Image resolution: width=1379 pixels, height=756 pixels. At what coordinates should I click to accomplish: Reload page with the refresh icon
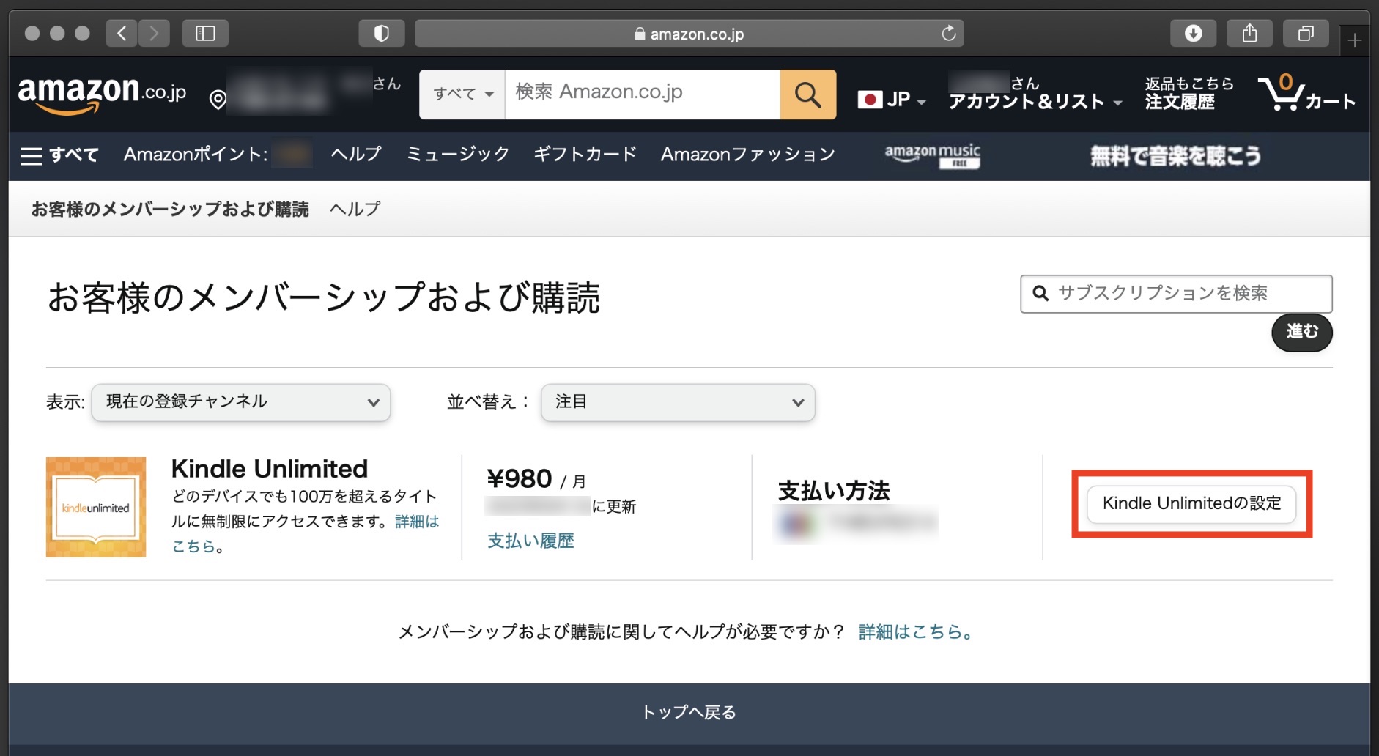948,33
